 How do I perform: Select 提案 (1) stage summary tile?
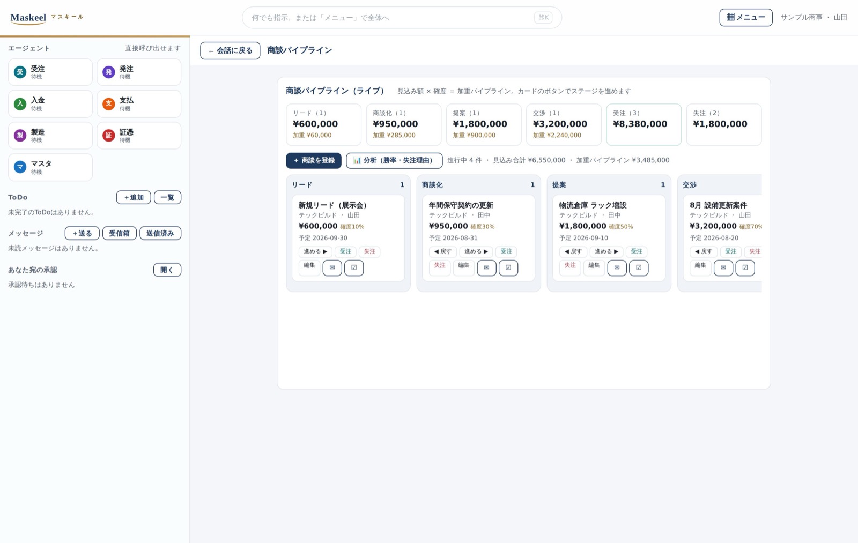pos(484,124)
